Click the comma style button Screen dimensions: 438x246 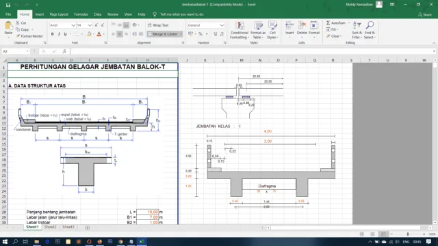[207, 34]
